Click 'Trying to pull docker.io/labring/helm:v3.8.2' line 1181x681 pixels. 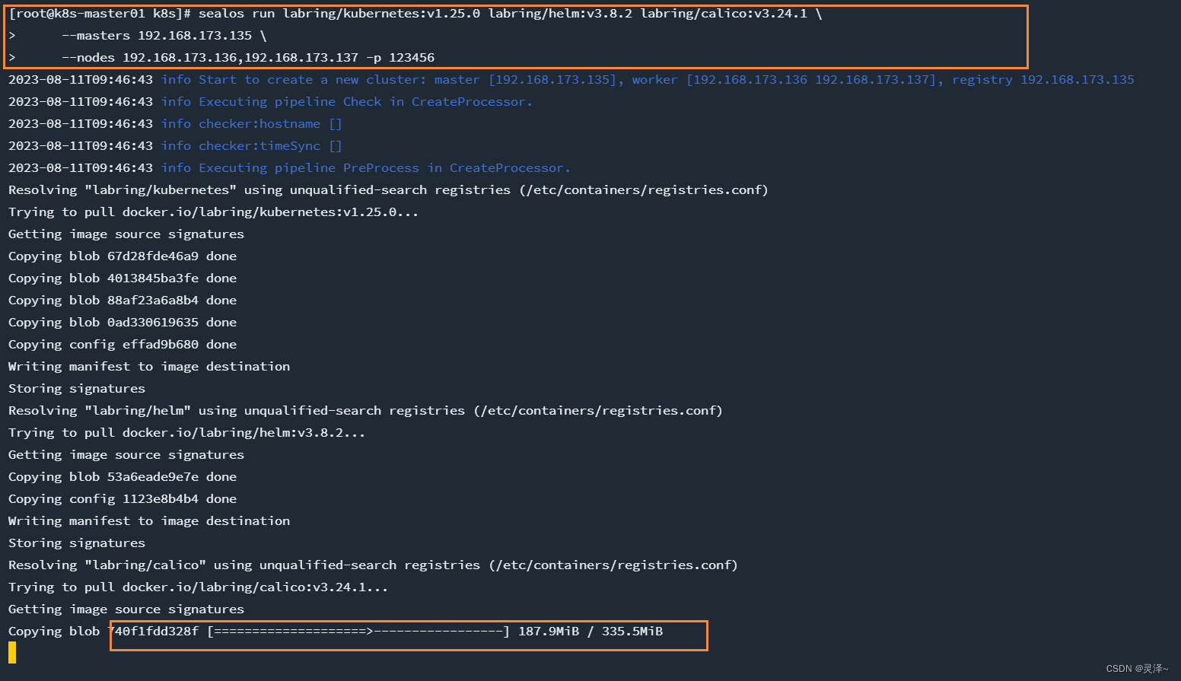coord(186,433)
